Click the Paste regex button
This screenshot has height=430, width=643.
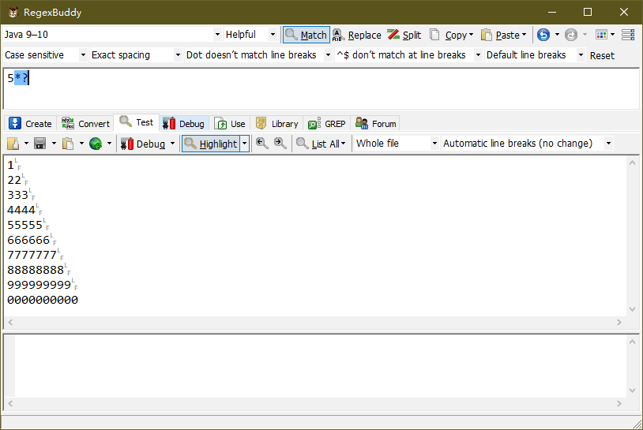tap(503, 36)
